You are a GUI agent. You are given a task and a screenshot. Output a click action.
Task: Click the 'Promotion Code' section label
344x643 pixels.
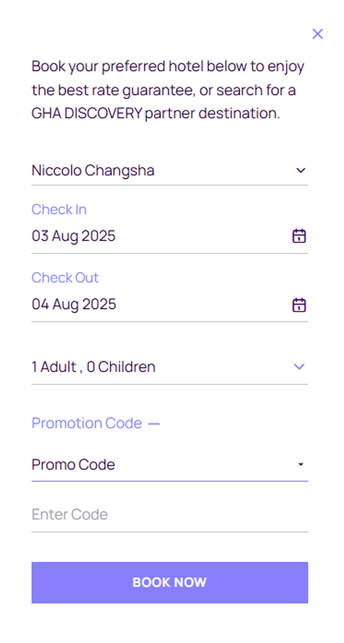tap(87, 423)
